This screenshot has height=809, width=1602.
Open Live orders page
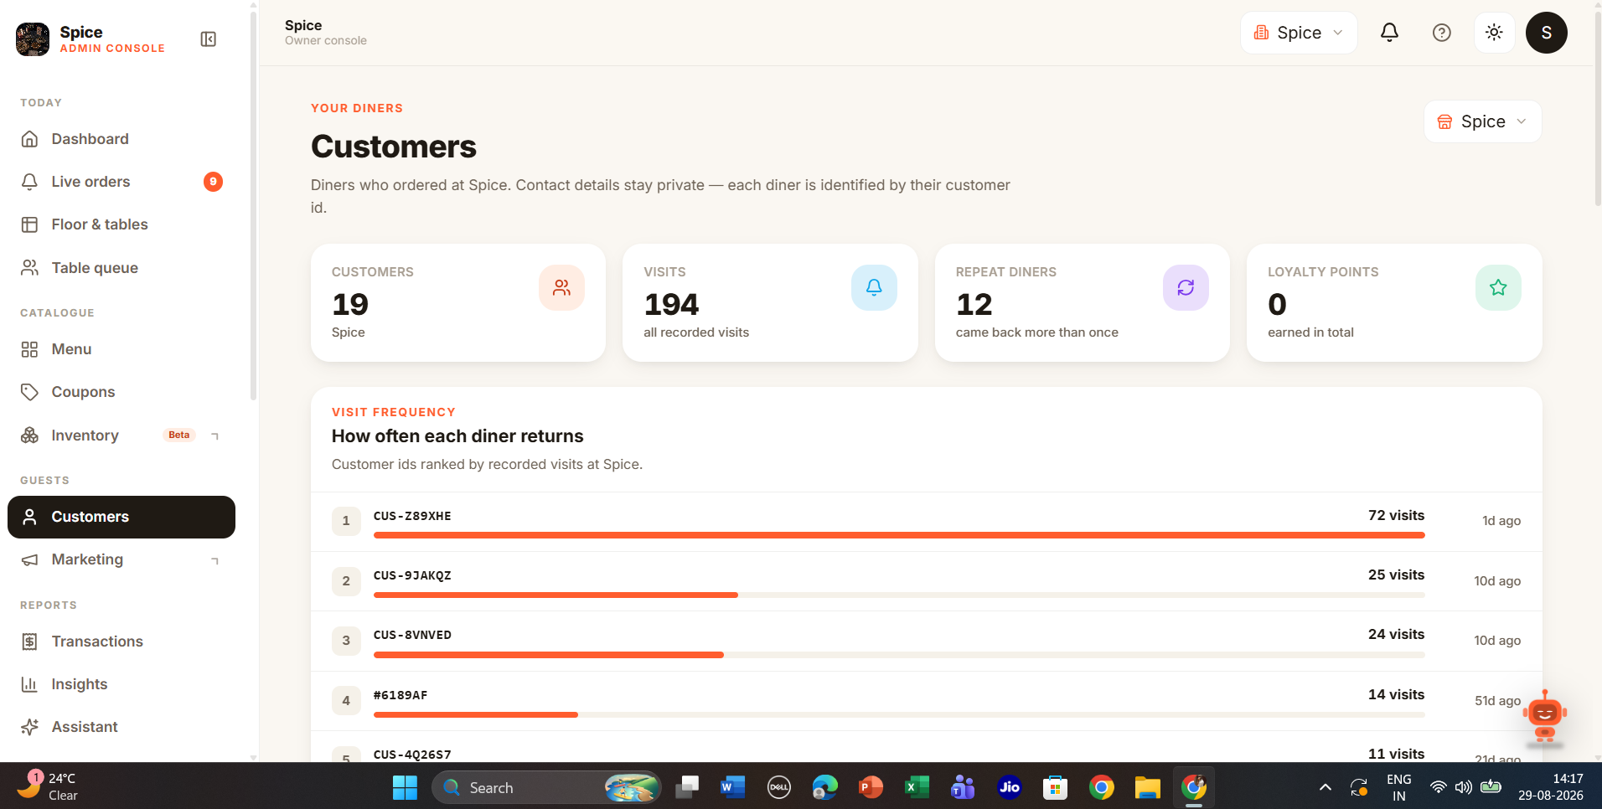point(121,182)
